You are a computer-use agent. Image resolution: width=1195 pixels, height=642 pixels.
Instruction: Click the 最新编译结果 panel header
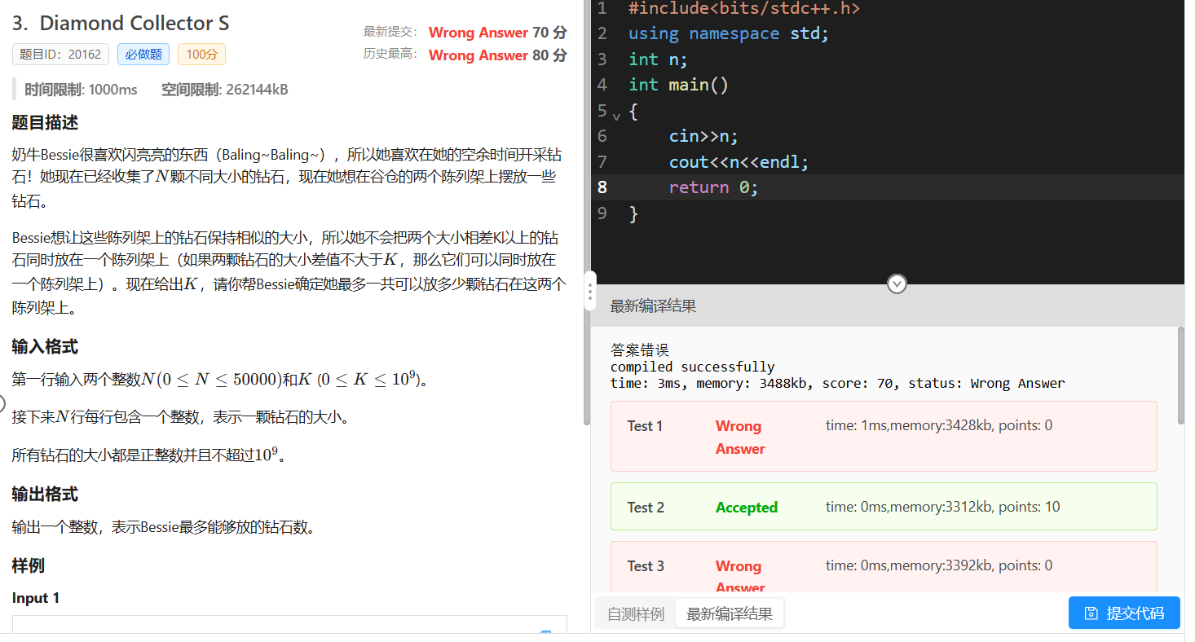(x=653, y=306)
